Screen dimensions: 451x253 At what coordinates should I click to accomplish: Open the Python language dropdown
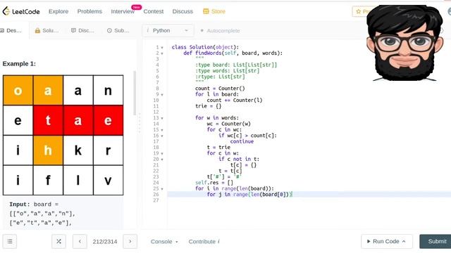[168, 30]
